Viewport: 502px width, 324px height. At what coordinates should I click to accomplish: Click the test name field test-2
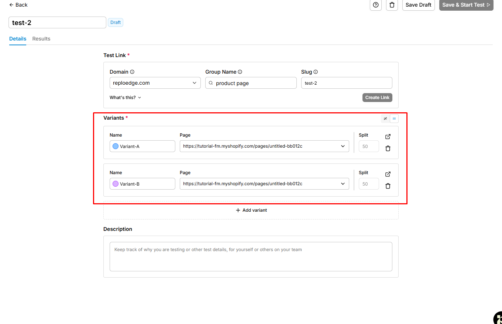pos(57,22)
